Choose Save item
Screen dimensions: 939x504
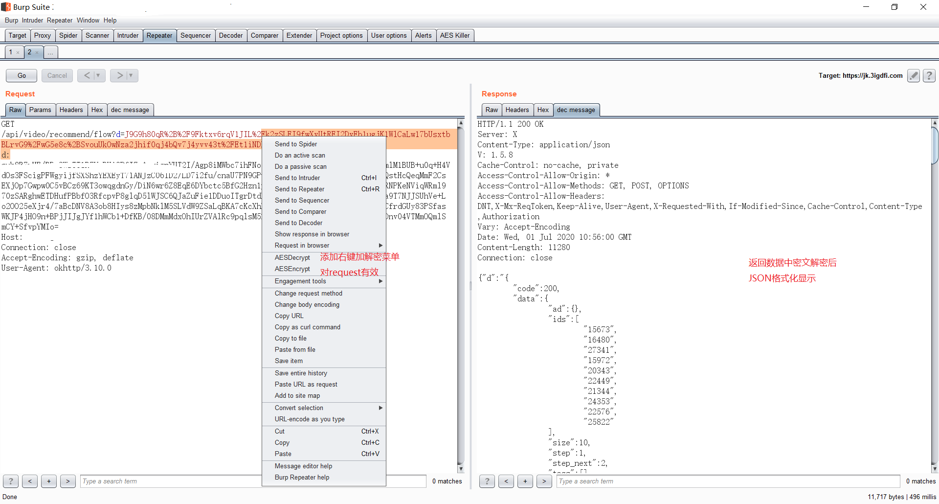click(324, 361)
